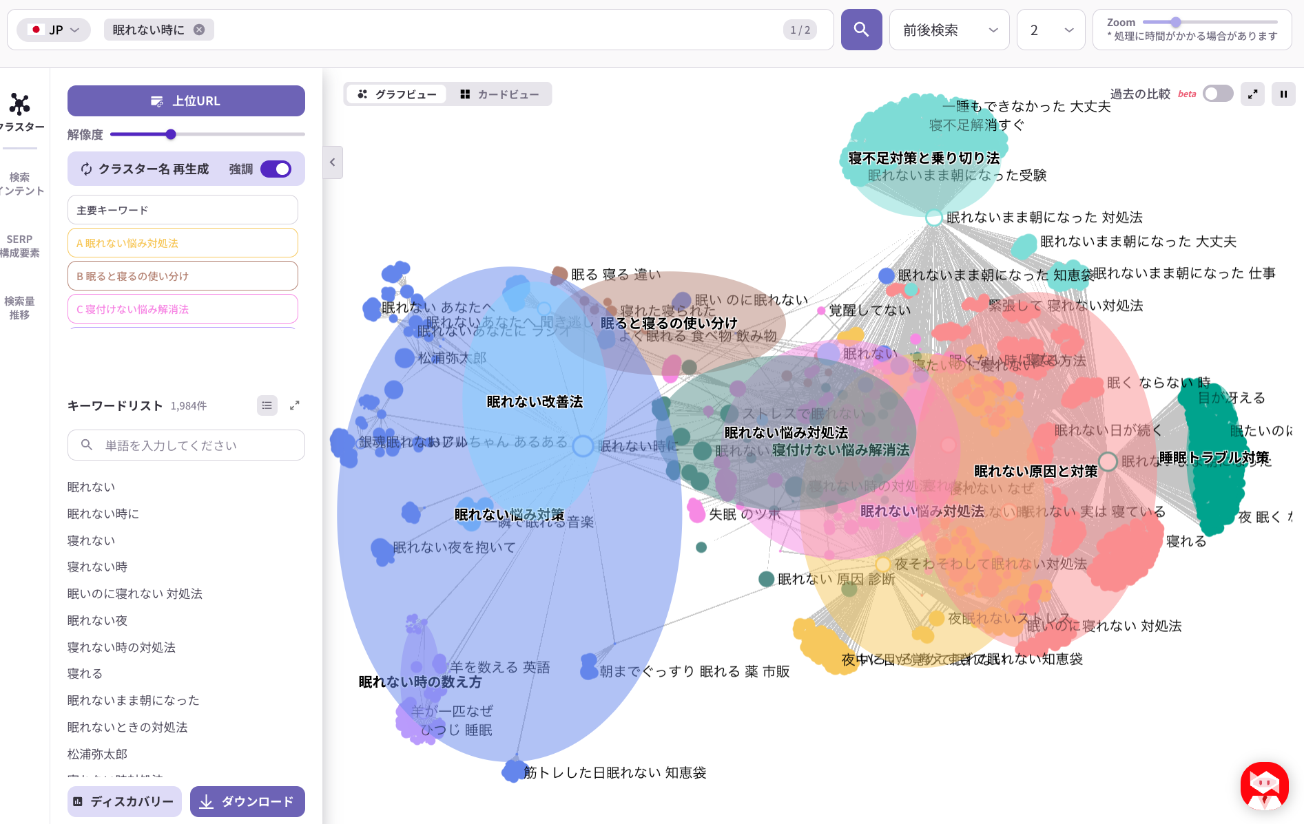Select keyword 寝れない時 in list
Viewport: 1304px width, 824px height.
click(x=97, y=567)
